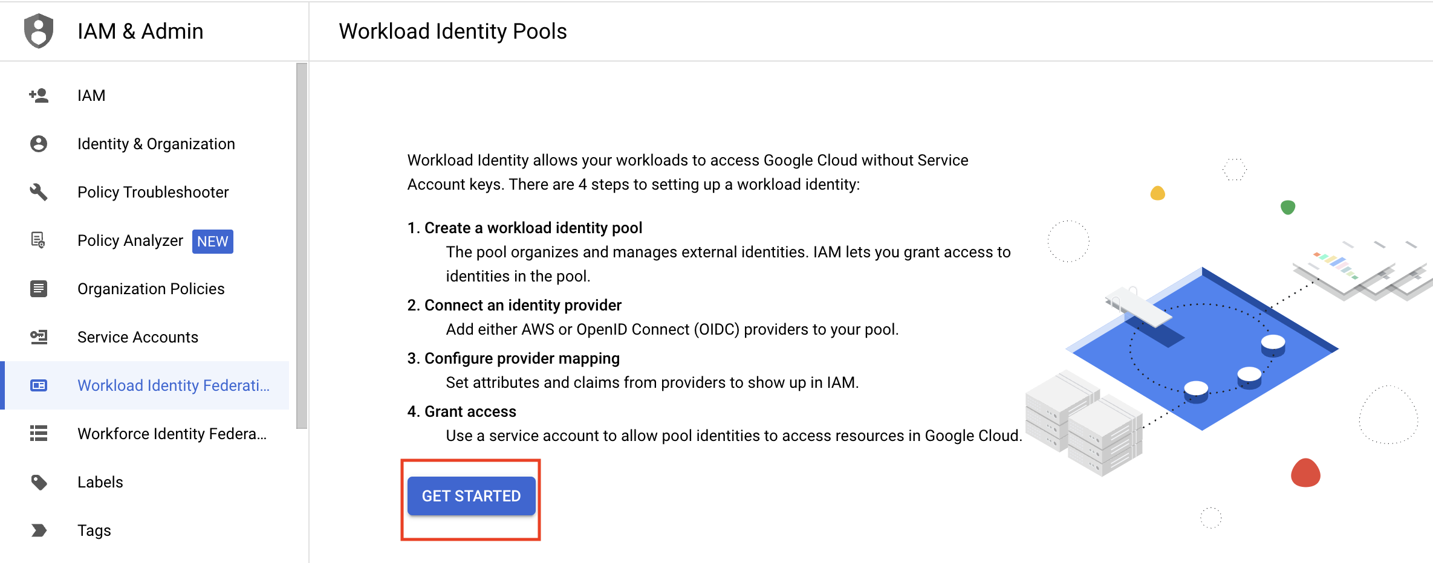Click the Policy Analyzer document icon
Image resolution: width=1433 pixels, height=563 pixels.
click(39, 240)
